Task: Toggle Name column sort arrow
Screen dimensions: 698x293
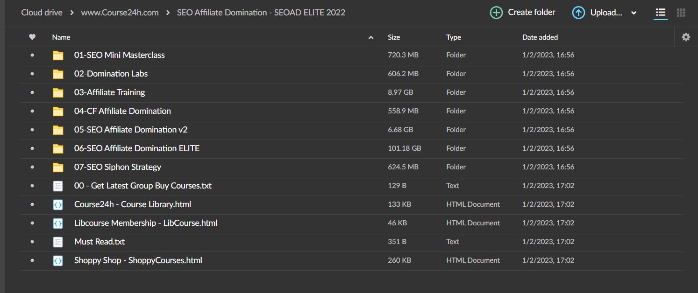Action: [371, 37]
